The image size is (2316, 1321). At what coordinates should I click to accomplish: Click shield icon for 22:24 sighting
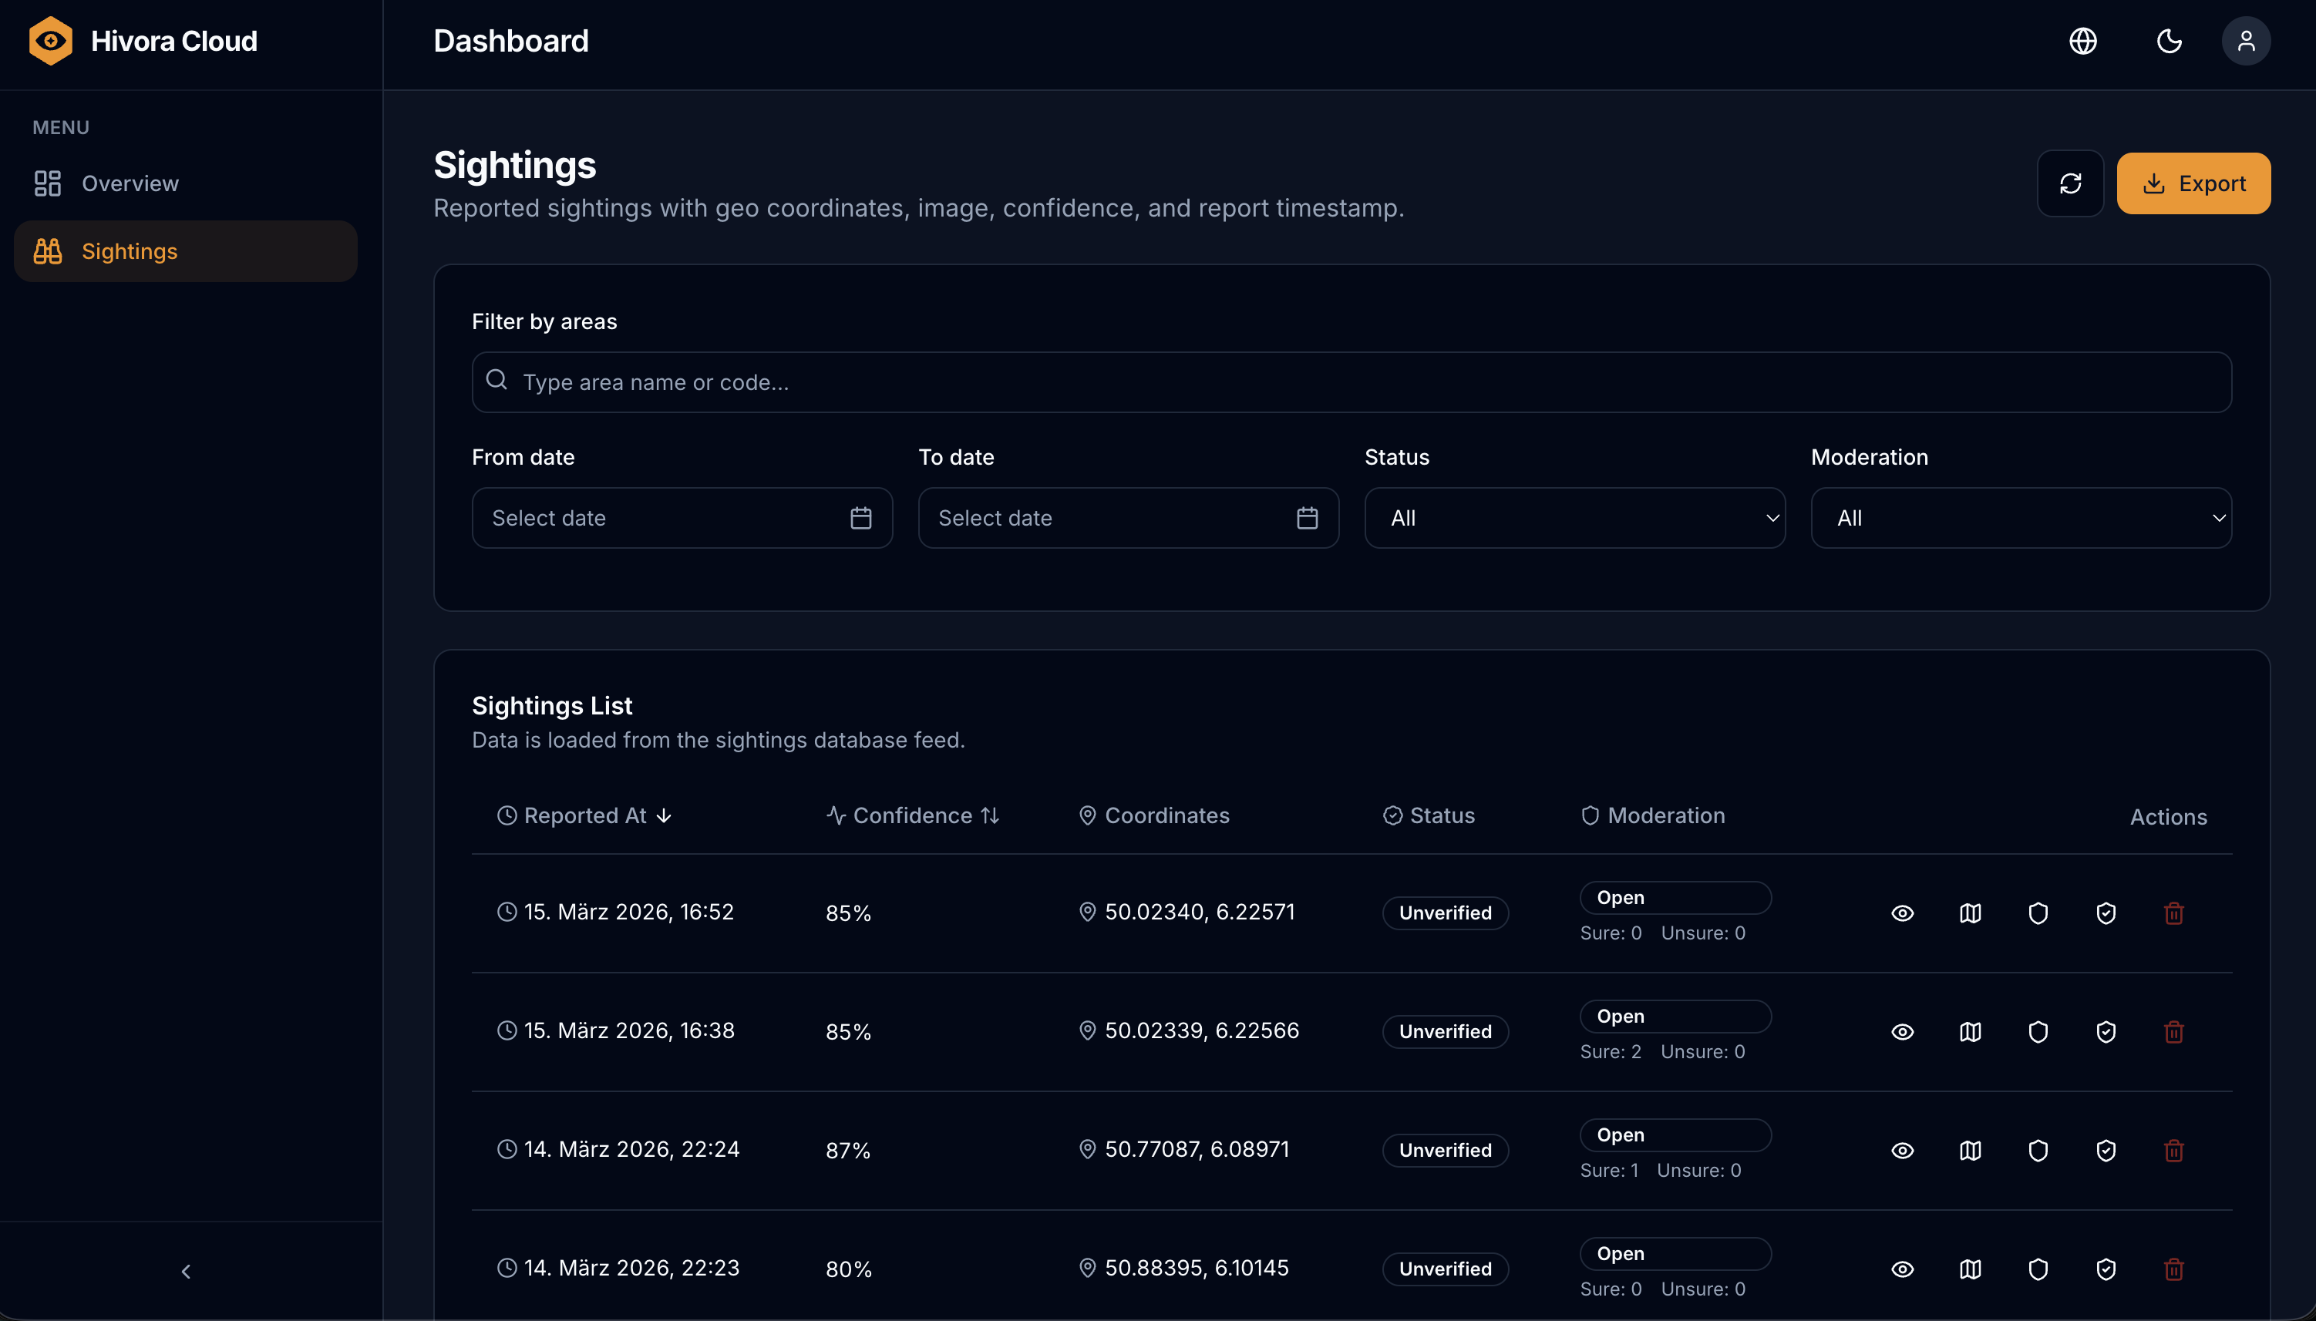pos(2038,1151)
